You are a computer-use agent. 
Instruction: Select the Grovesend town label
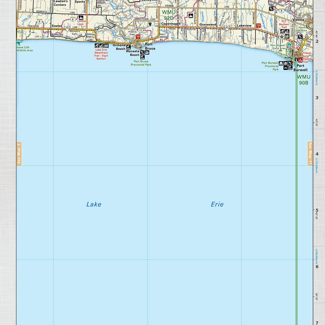point(208,25)
